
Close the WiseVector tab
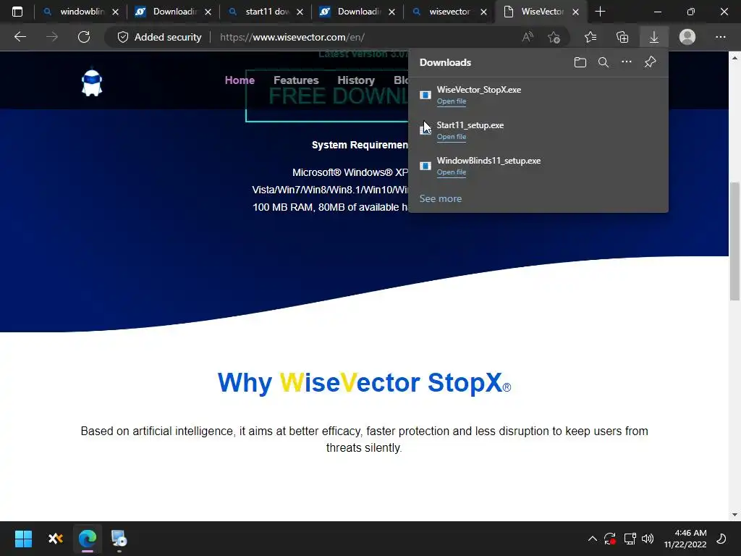coord(575,12)
